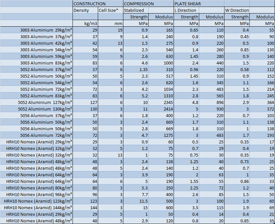The image size is (275, 224).
Task: Select the kg/m3 units cell
Action: pos(85,23)
